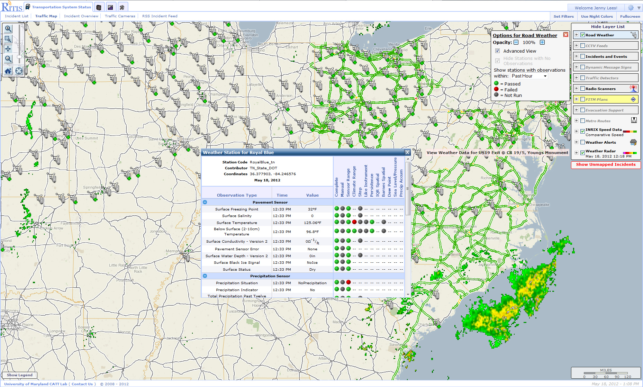The height and width of the screenshot is (387, 643).
Task: Open the Incident List tab
Action: point(17,16)
